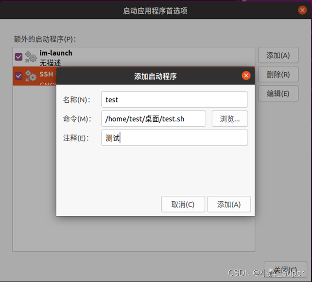Toggle the im-launch startup checkbox
The width and height of the screenshot is (312, 282).
[18, 57]
